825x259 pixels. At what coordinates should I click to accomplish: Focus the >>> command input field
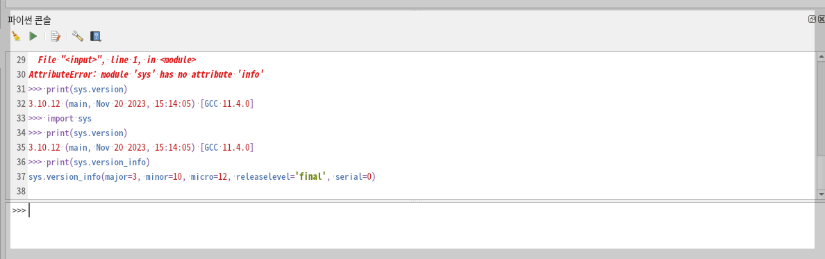(x=413, y=225)
